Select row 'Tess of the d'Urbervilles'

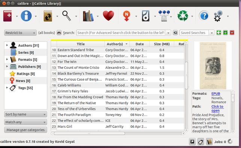click(x=118, y=109)
